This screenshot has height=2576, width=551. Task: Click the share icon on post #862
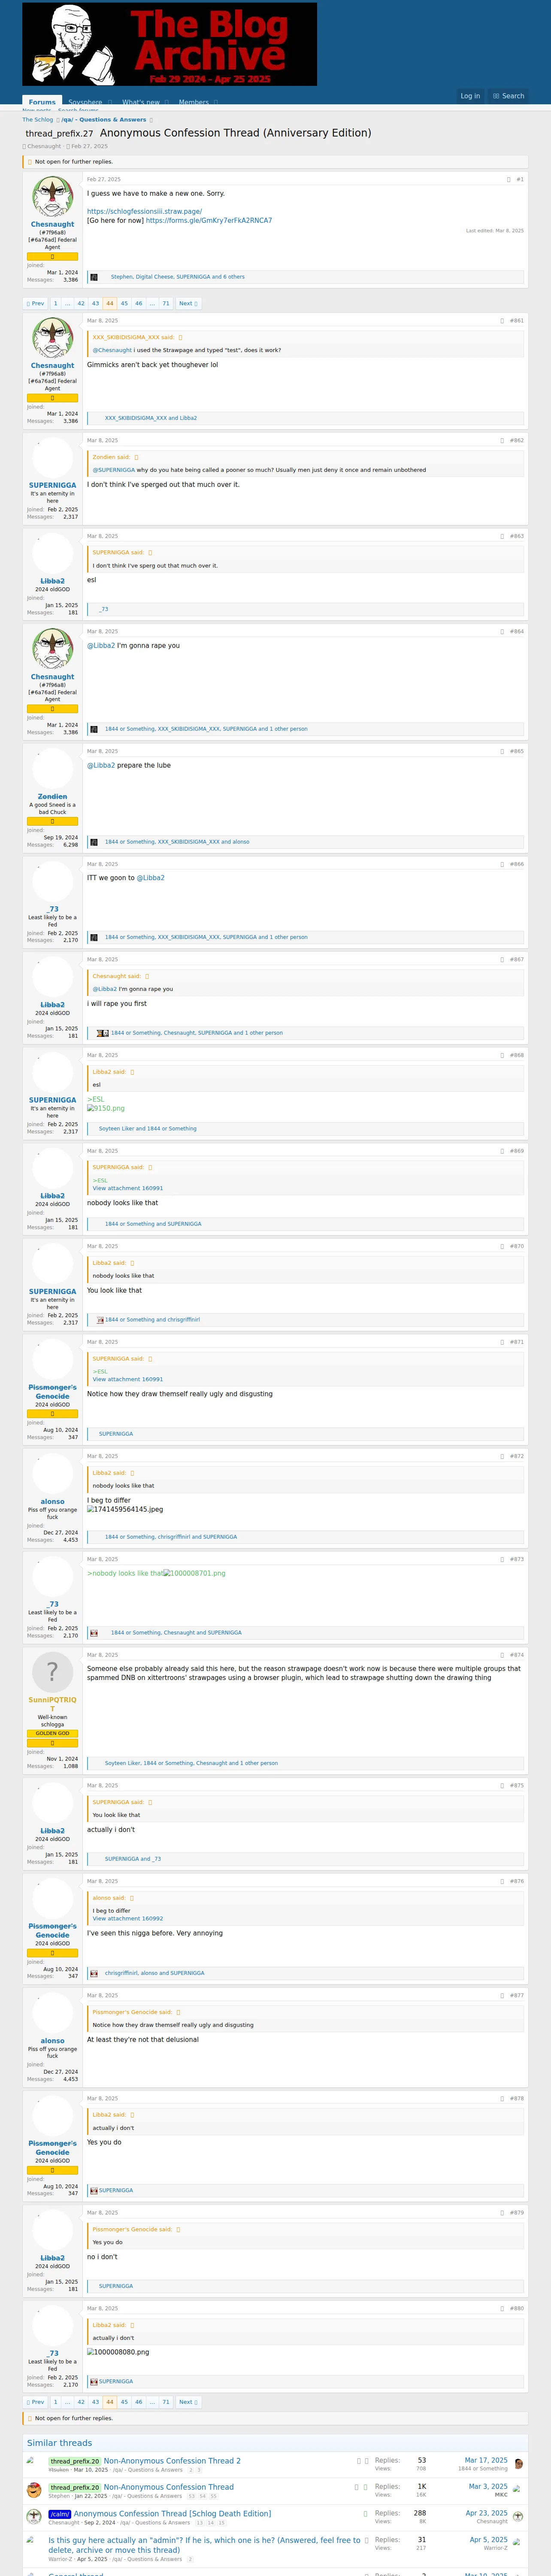click(x=502, y=440)
